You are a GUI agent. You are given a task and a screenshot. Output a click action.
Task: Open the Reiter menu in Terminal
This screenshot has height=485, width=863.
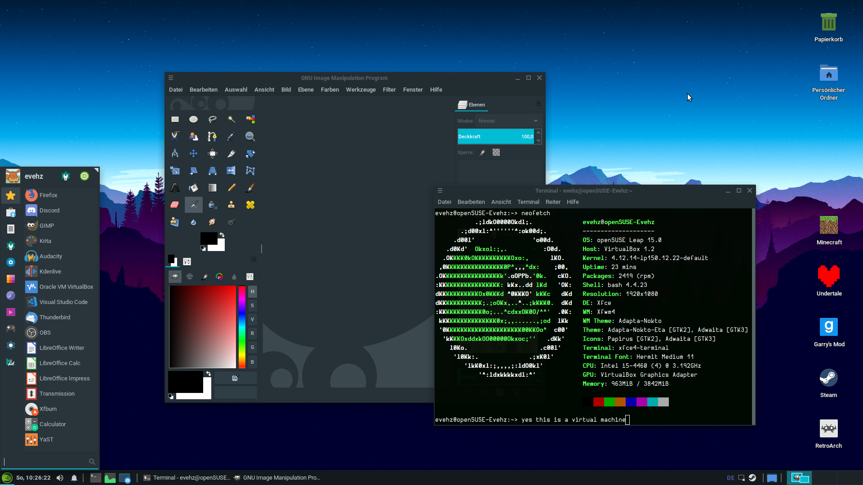pyautogui.click(x=553, y=202)
